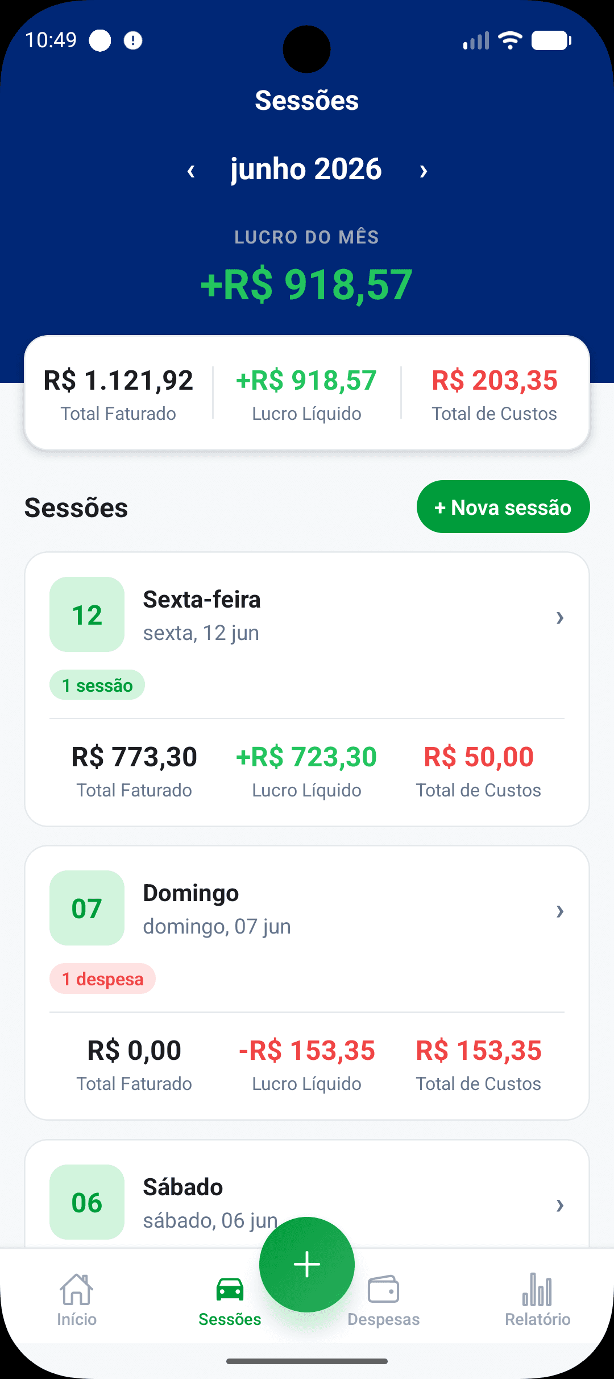The height and width of the screenshot is (1379, 614).
Task: Expand the Sábado 06 jun chevron
Action: click(x=560, y=1204)
